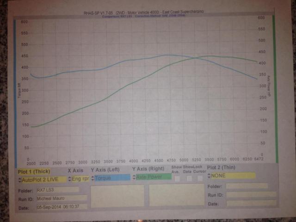Select the Plot 1 (Thick) heading
The height and width of the screenshot is (222, 296).
coord(34,172)
